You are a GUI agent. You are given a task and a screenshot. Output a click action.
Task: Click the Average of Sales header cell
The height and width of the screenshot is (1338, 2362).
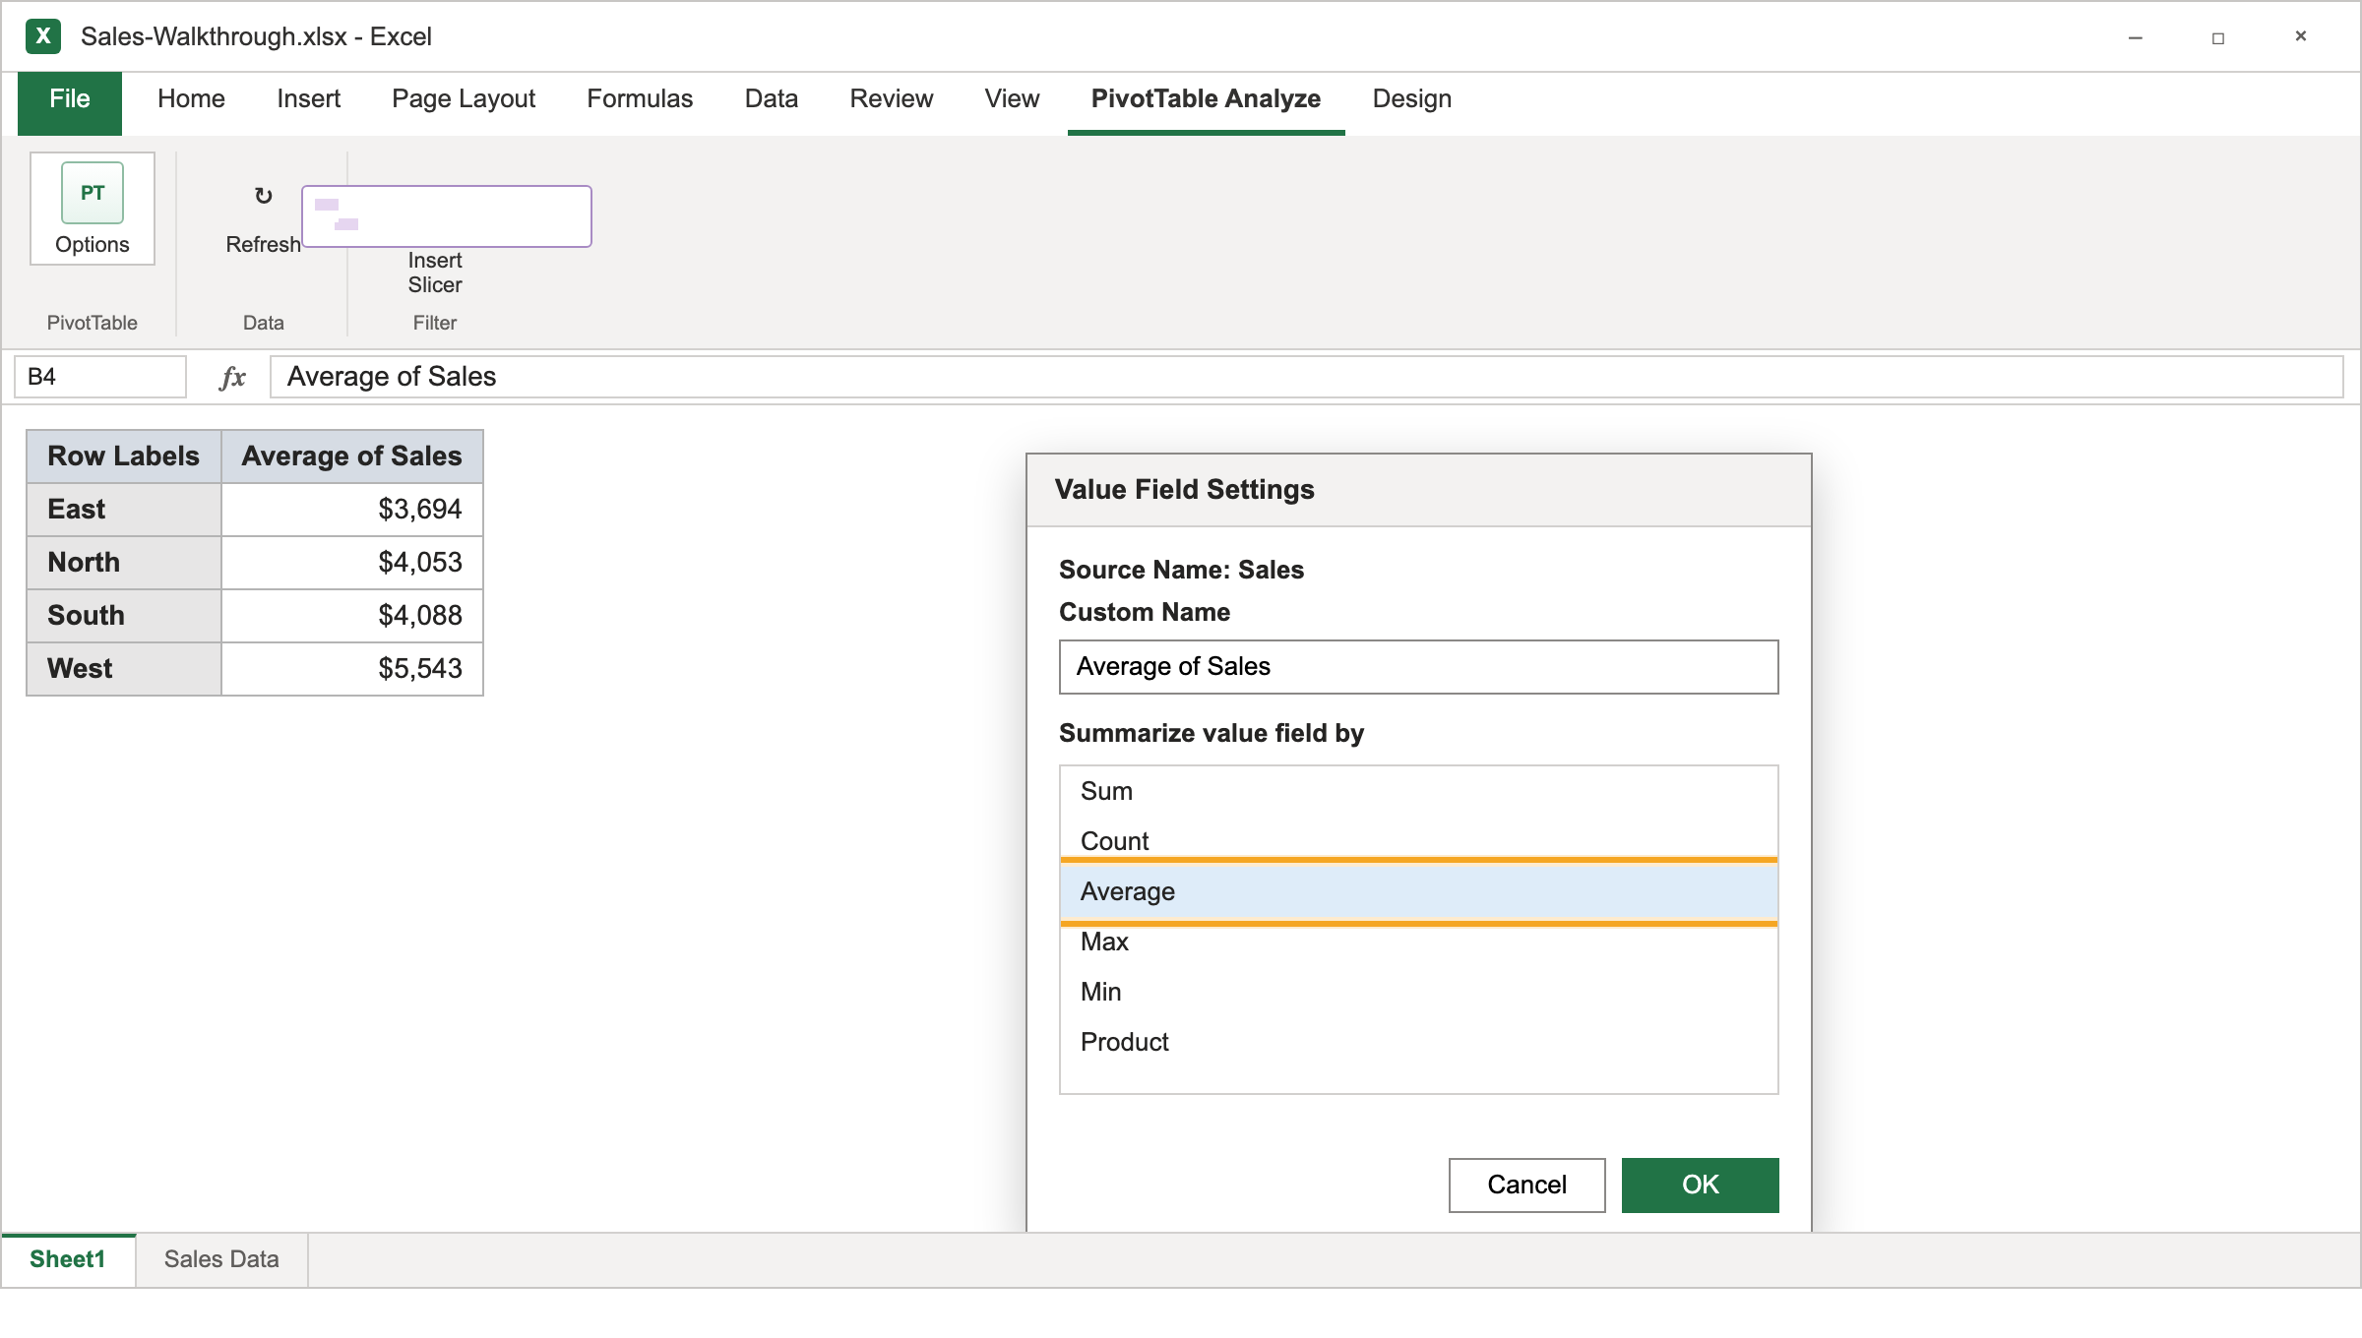[352, 456]
